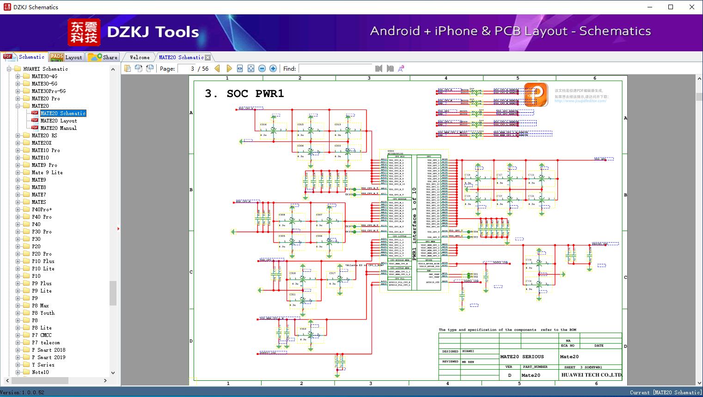Collapse the side panel via red arrow
This screenshot has height=397, width=703.
click(x=118, y=228)
